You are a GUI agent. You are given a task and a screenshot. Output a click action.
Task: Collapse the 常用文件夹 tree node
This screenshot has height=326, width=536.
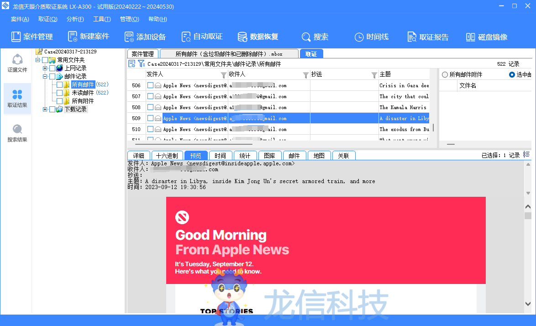coord(37,60)
